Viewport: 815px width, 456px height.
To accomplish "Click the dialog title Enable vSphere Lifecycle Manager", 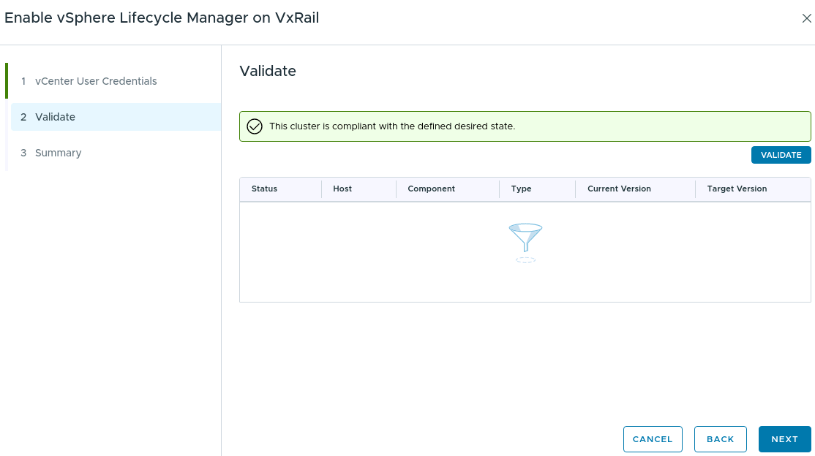I will [x=162, y=18].
